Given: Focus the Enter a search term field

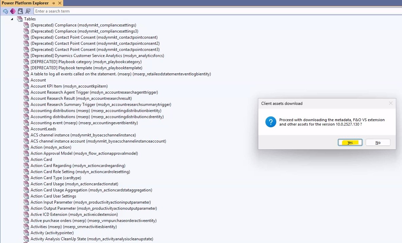Looking at the screenshot, I should coord(218,11).
